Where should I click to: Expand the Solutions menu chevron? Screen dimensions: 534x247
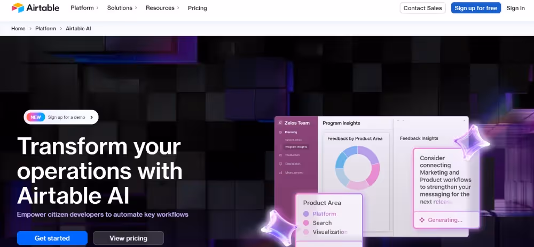click(x=136, y=8)
